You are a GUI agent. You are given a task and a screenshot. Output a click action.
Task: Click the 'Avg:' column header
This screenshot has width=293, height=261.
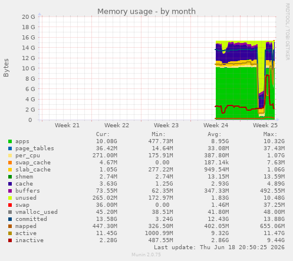click(x=215, y=134)
